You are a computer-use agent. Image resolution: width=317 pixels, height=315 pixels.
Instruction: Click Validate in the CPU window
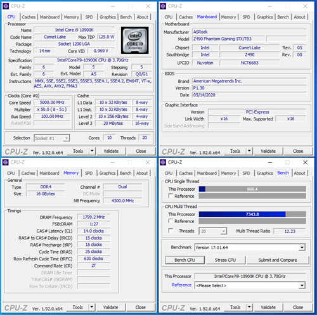click(x=111, y=151)
